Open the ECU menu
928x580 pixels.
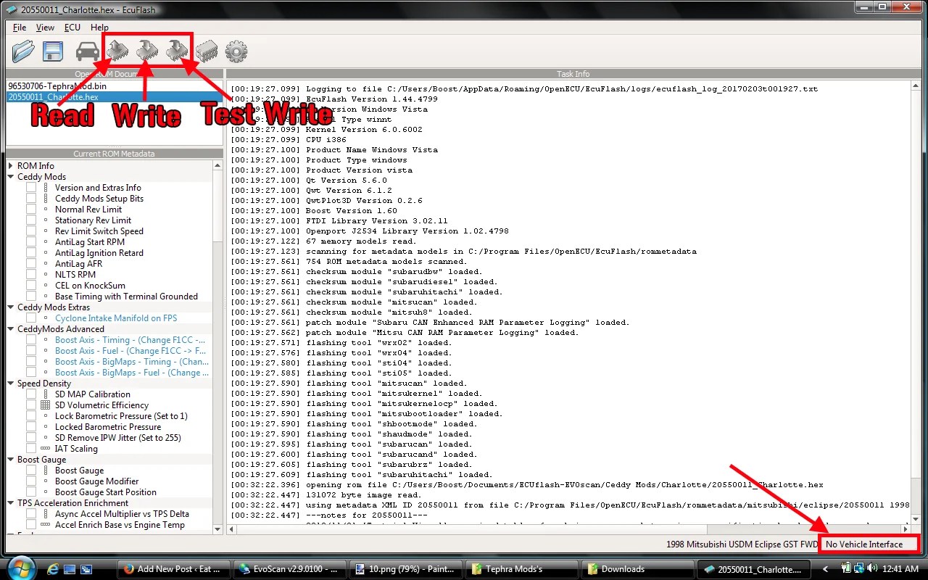(x=72, y=28)
